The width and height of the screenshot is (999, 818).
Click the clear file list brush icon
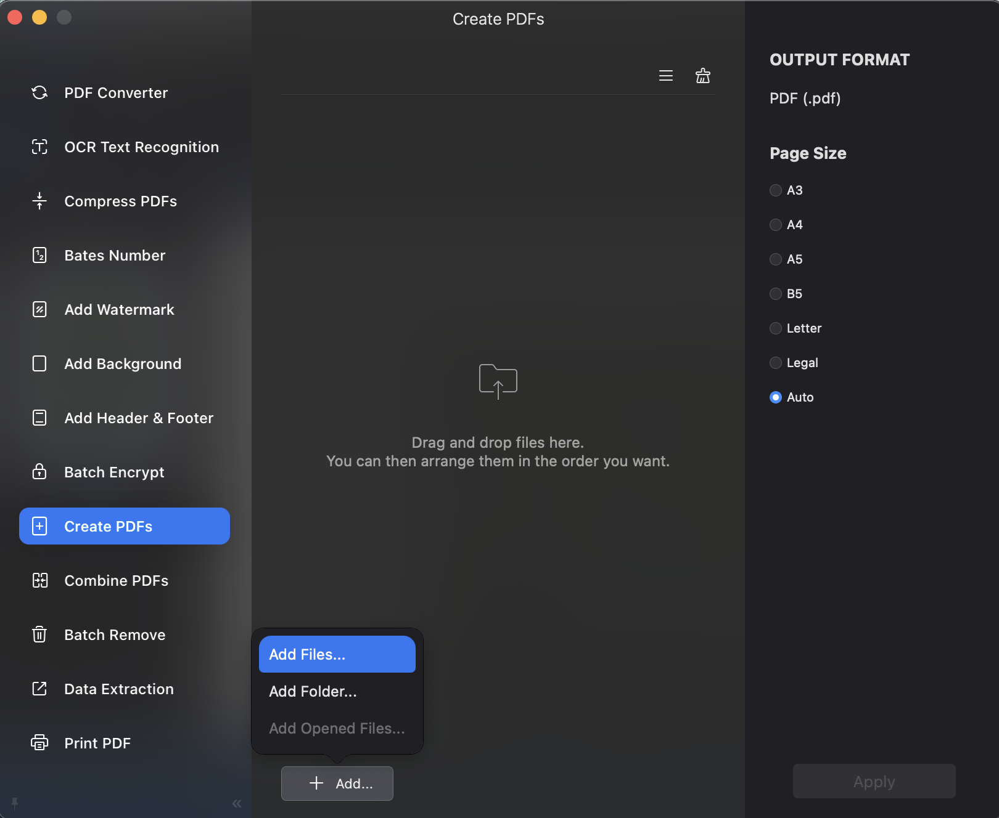702,76
